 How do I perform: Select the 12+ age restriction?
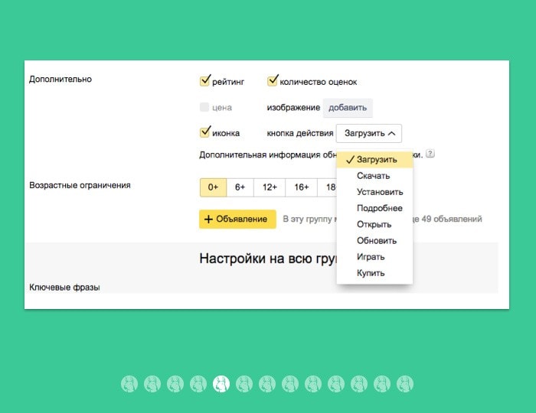(270, 187)
